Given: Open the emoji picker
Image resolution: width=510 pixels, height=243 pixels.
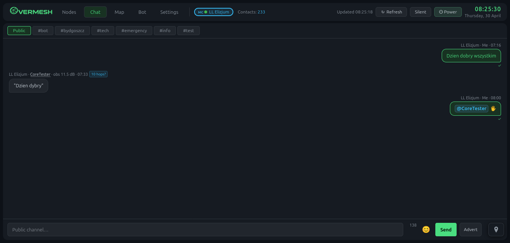Looking at the screenshot, I should [426, 230].
